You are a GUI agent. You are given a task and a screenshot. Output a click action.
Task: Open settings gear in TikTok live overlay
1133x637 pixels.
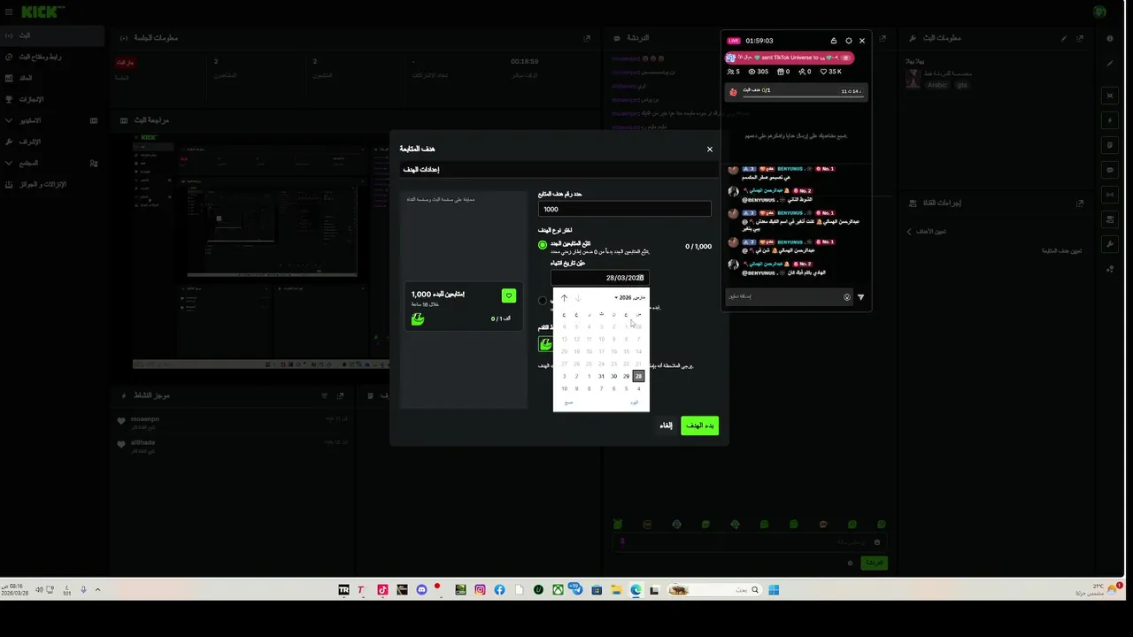(x=848, y=41)
